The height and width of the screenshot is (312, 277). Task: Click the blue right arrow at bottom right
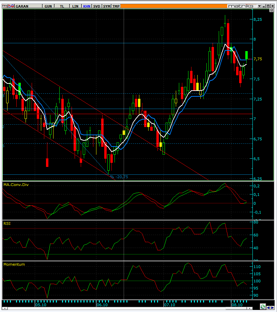273,307
